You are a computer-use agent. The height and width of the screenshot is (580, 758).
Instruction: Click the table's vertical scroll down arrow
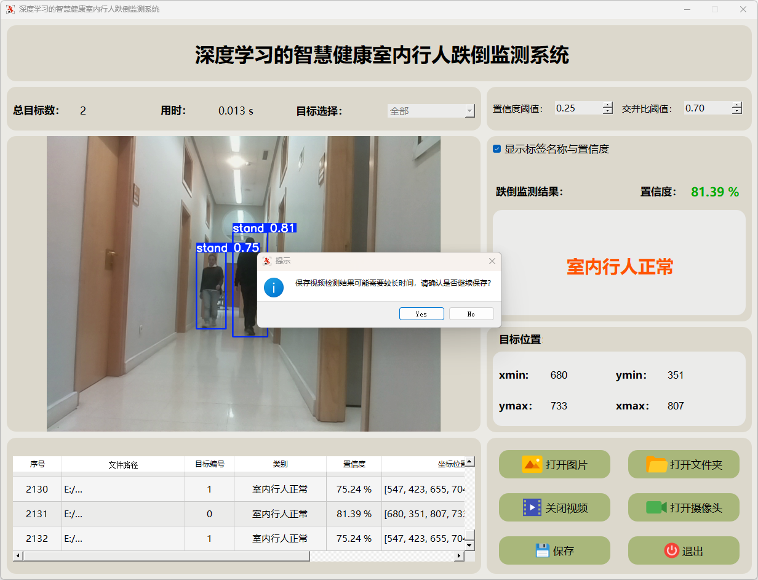tap(469, 545)
